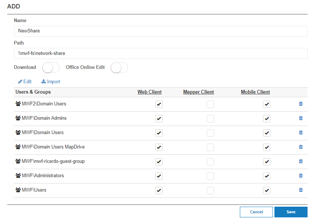Uncheck Web Client for MWF2\Domain Users
323x224 pixels.
[159, 104]
